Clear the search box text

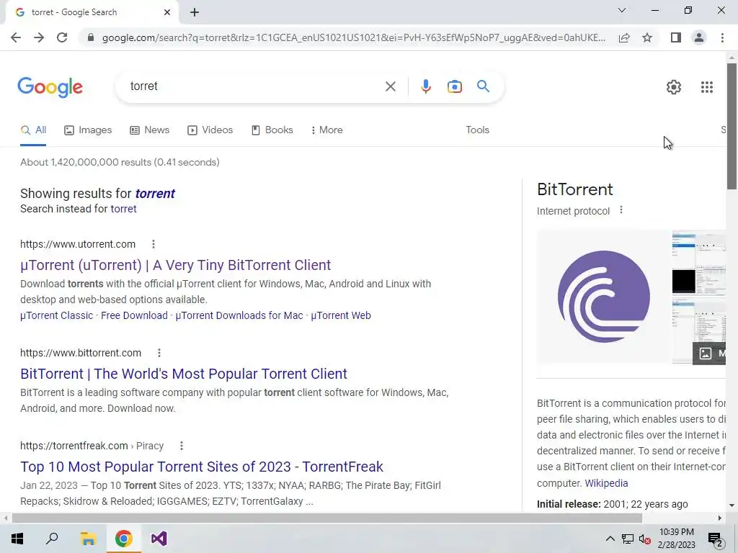390,86
